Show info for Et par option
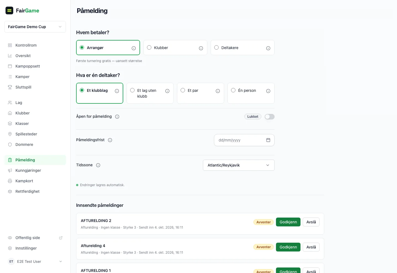Image resolution: width=397 pixels, height=273 pixels. (218, 91)
